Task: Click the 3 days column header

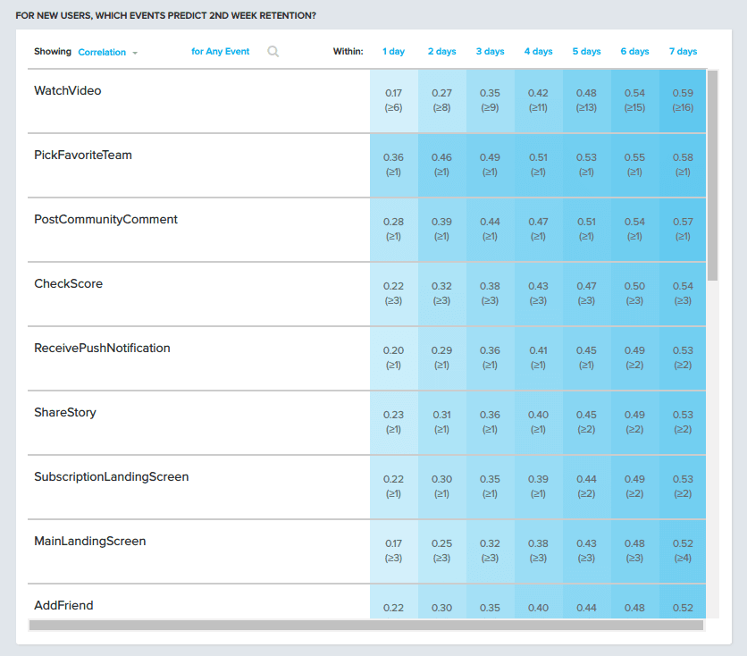Action: click(490, 52)
